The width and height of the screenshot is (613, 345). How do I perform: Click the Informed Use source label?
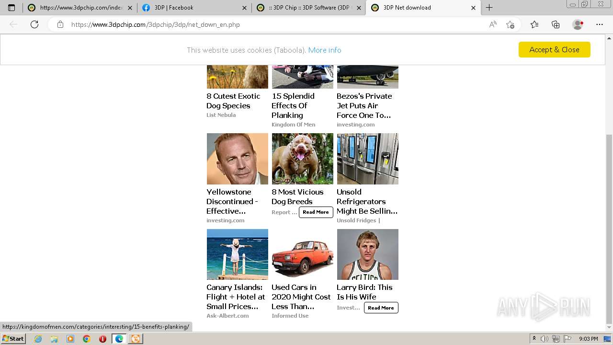pyautogui.click(x=290, y=316)
